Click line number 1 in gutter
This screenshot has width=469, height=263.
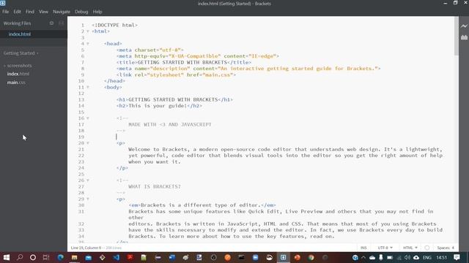(83, 26)
